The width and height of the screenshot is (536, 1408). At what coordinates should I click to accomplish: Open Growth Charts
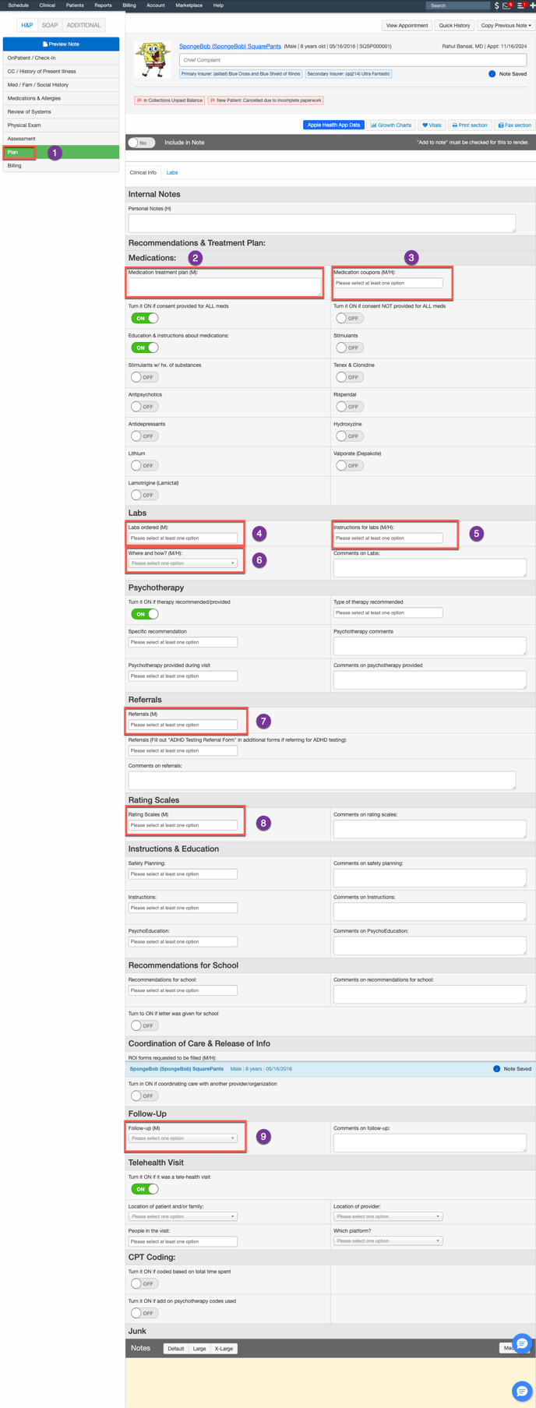tap(391, 125)
